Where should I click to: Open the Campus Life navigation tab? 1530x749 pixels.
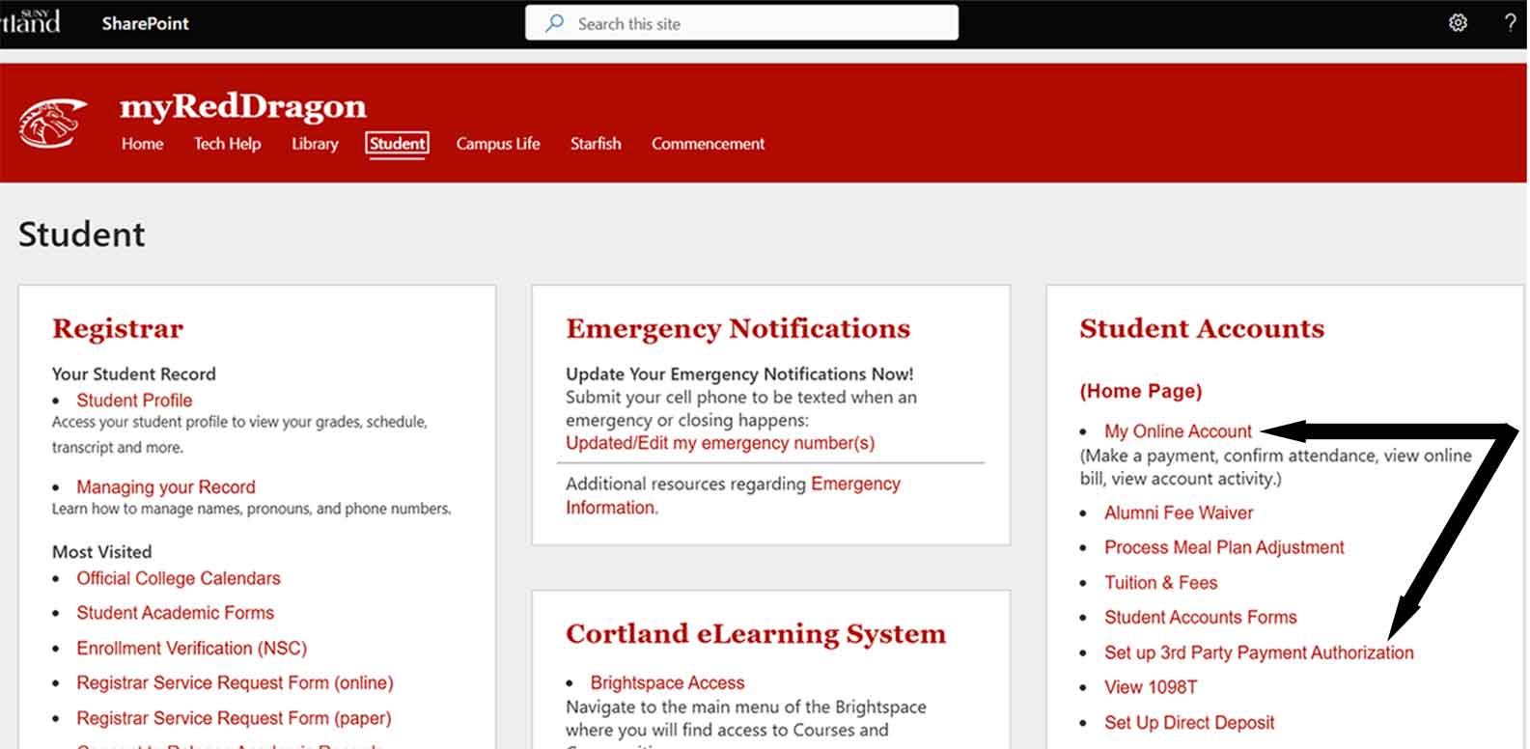[498, 144]
